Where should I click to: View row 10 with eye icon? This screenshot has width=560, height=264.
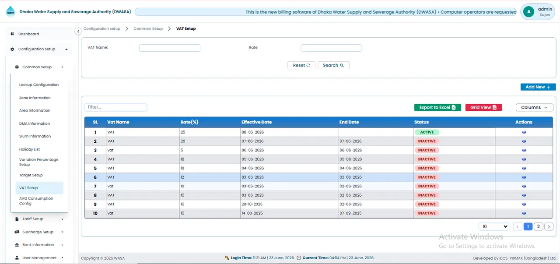(x=524, y=213)
